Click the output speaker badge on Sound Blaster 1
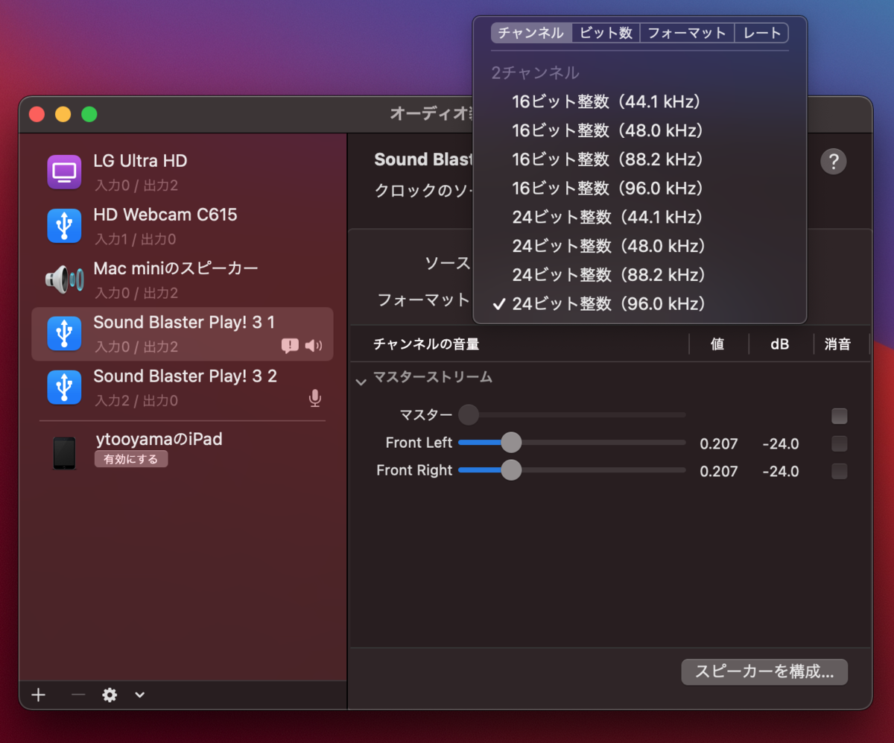This screenshot has height=743, width=894. coord(314,346)
